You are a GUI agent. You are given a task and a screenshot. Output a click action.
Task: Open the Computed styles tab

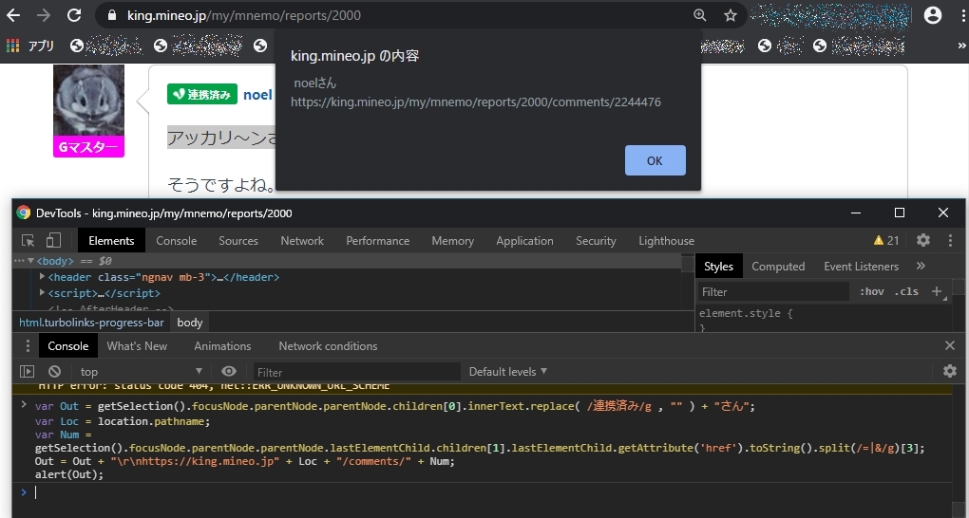pos(777,267)
